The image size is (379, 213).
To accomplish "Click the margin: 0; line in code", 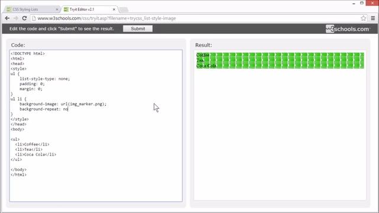I will click(31, 89).
